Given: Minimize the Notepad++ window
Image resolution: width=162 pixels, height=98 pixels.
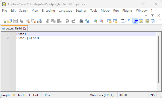Looking at the screenshot, I should click(132, 4).
